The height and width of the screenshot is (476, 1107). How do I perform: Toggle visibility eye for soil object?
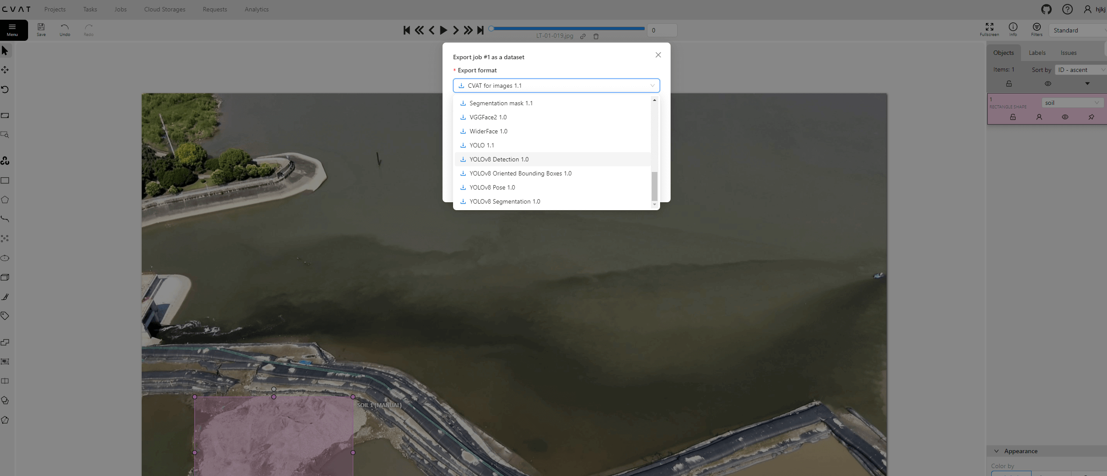click(1065, 117)
